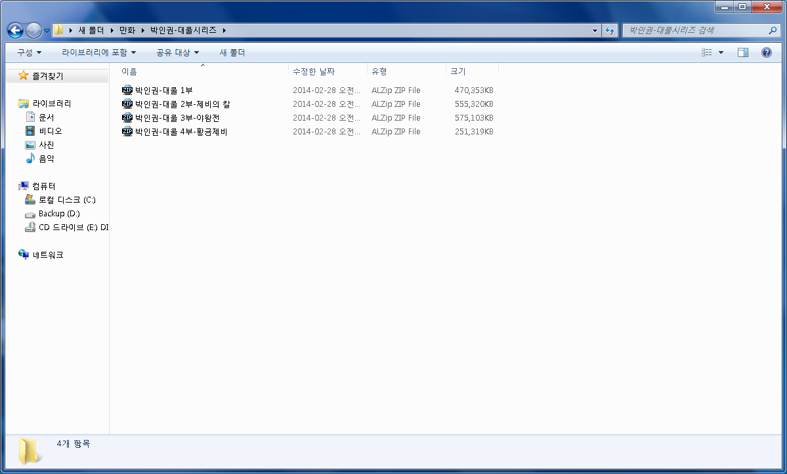Open the Help question mark icon
Image resolution: width=787 pixels, height=474 pixels.
pos(766,52)
